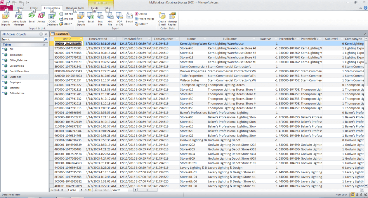The width and height of the screenshot is (368, 198).
Task: Open Manage Replies in Collect Data
Action: coord(172,19)
